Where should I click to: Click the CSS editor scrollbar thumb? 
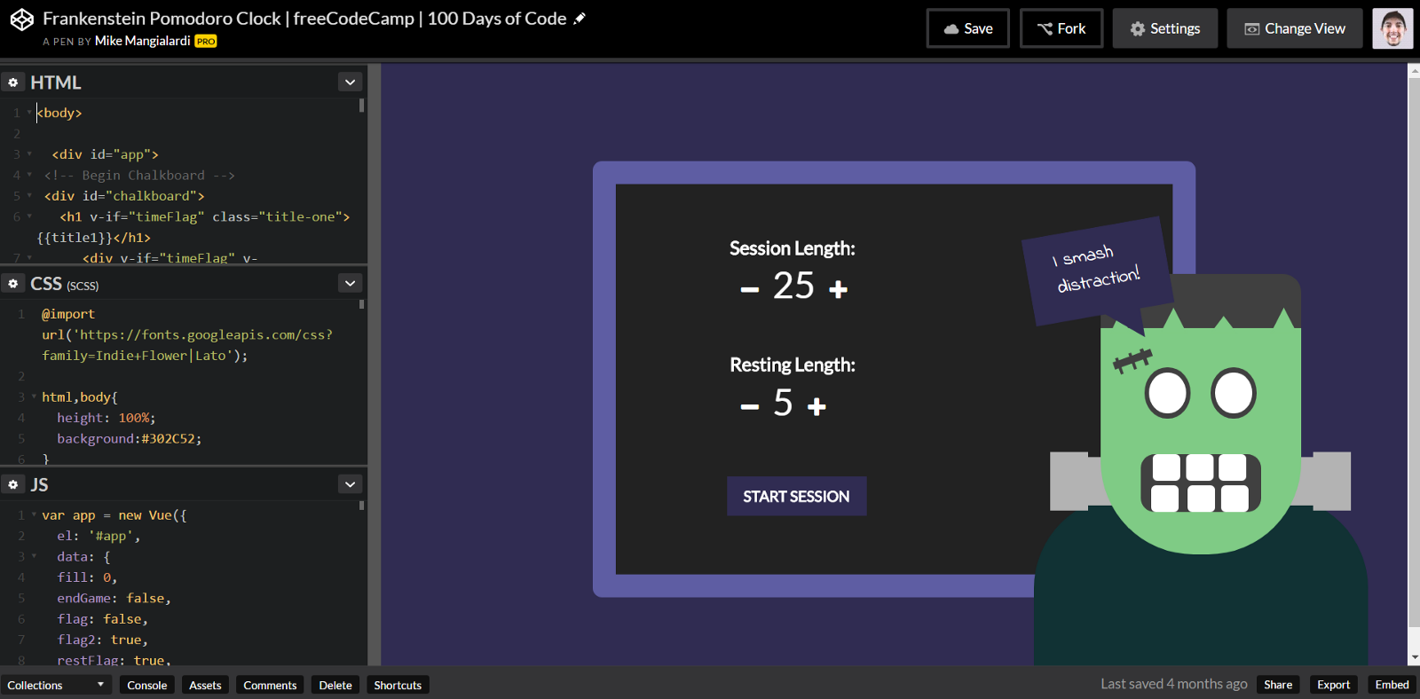(x=361, y=304)
